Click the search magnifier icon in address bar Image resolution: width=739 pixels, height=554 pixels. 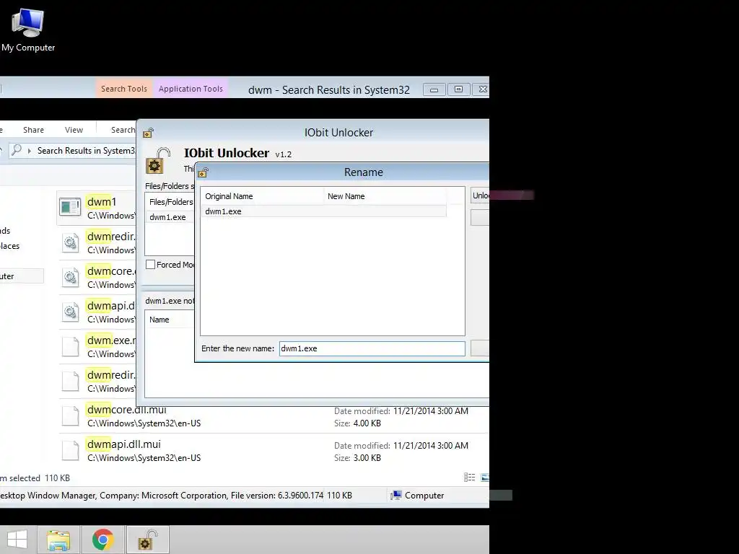(17, 150)
